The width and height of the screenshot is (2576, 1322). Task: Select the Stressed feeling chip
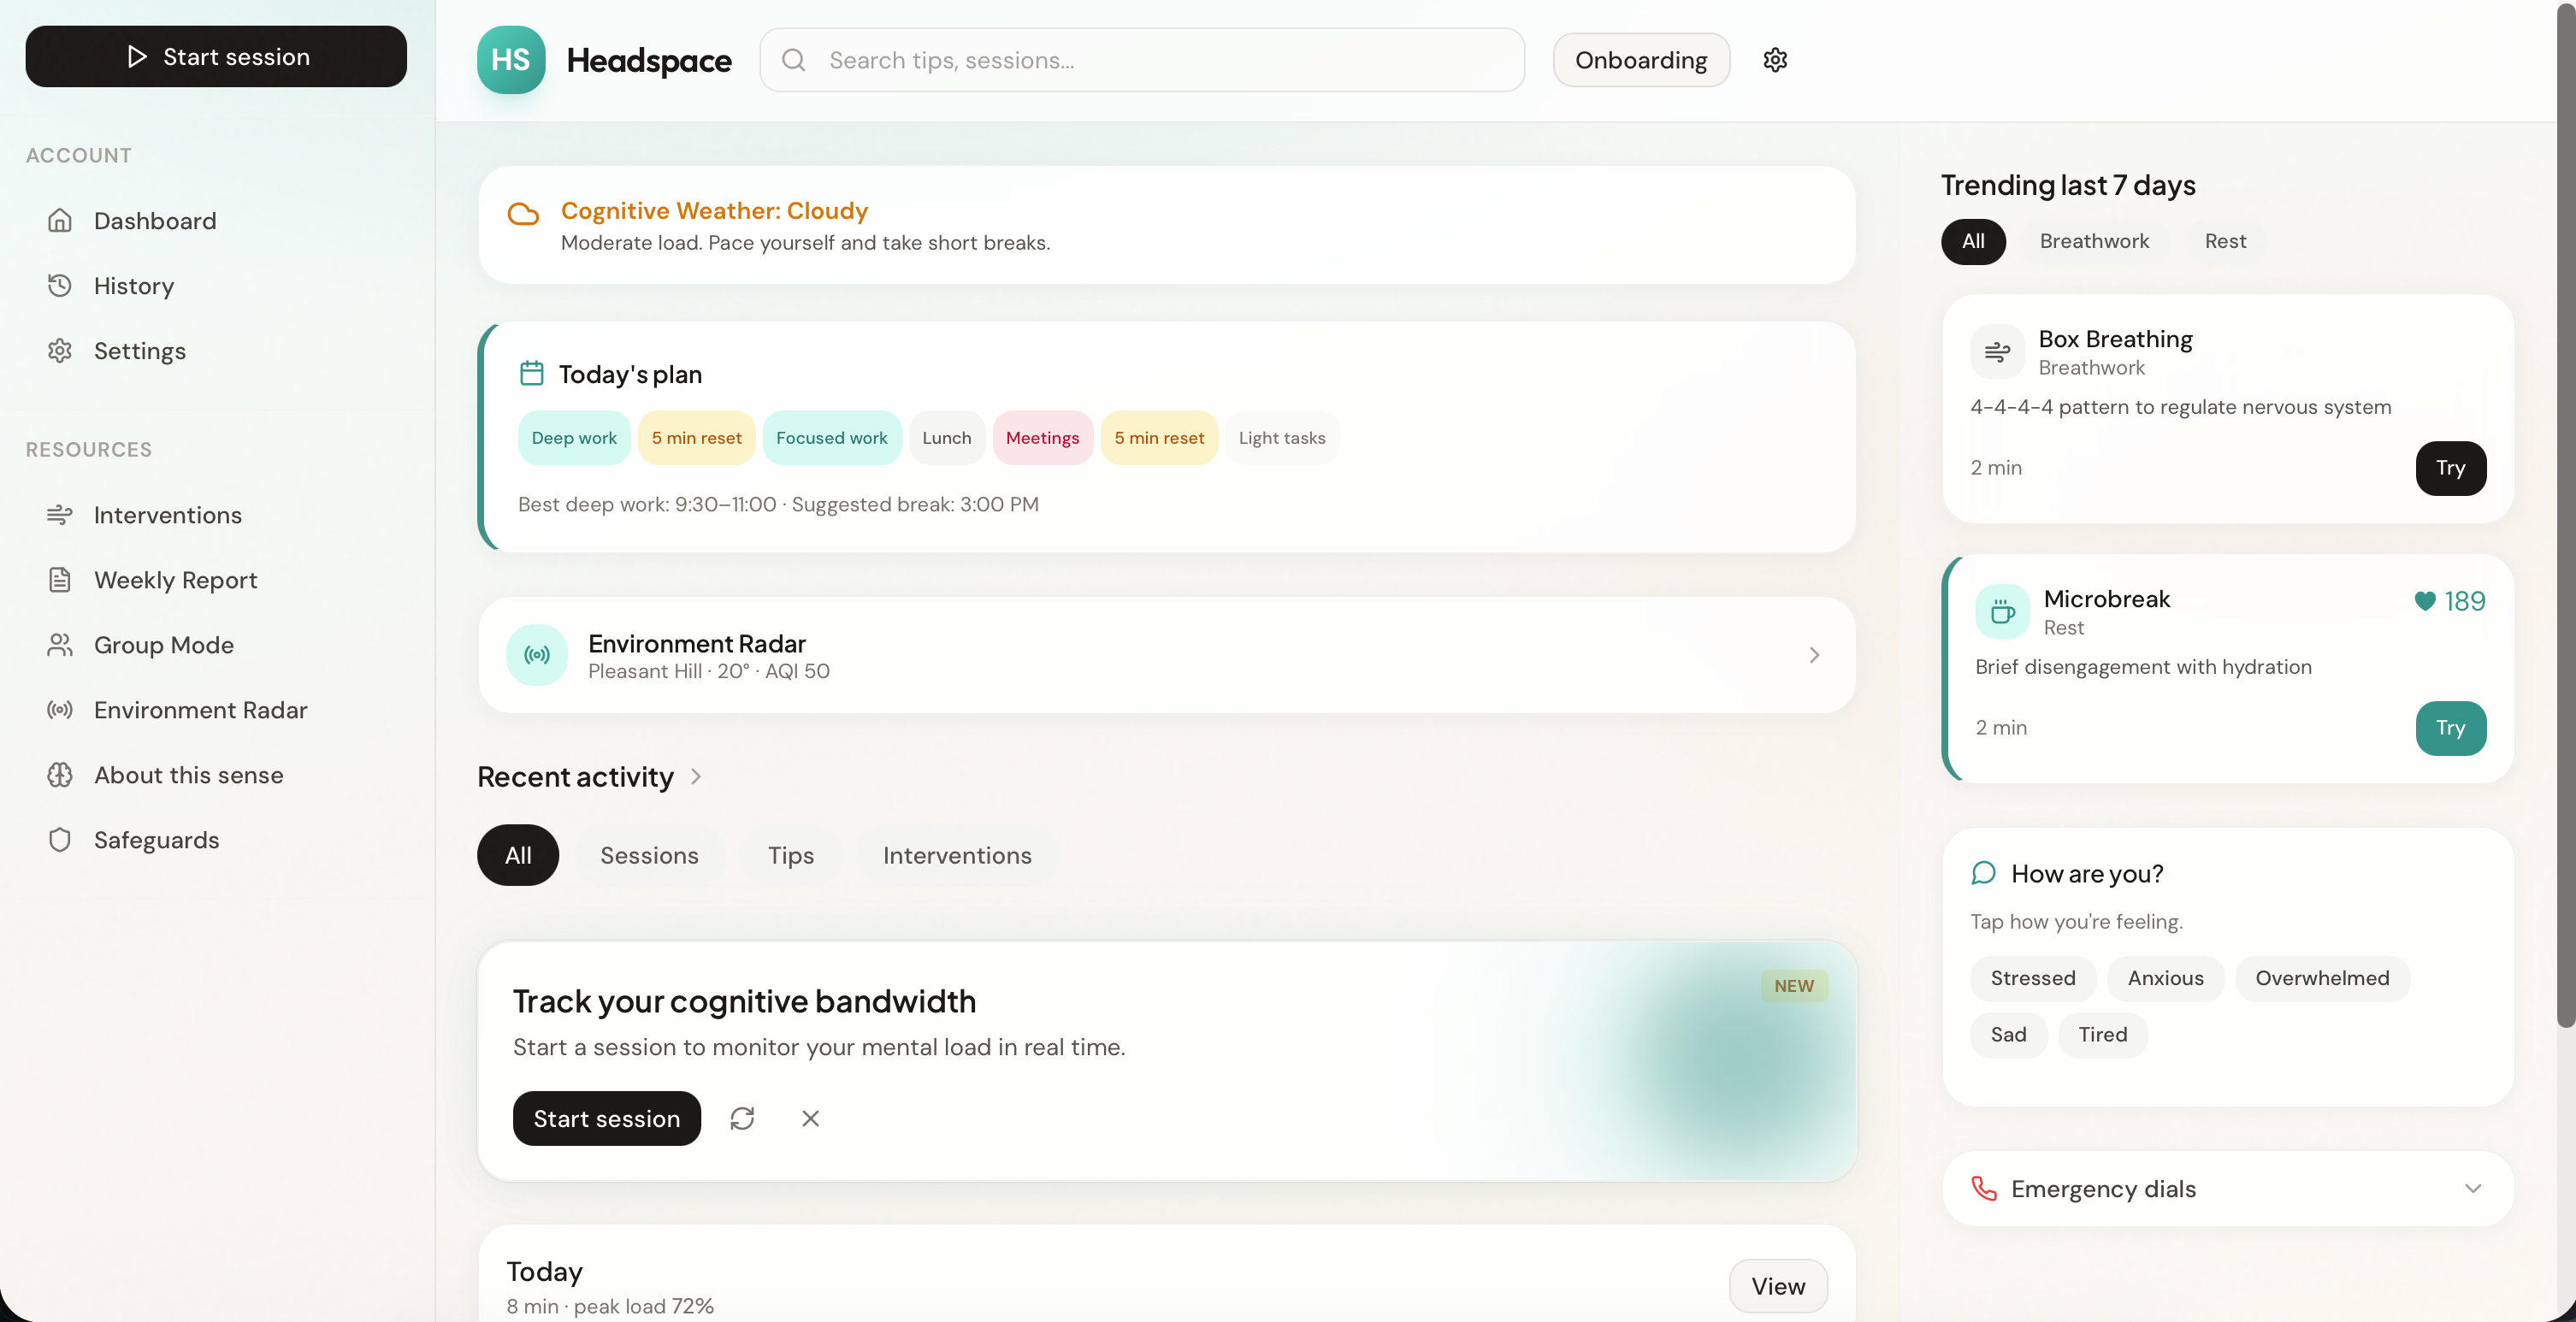pos(2032,978)
